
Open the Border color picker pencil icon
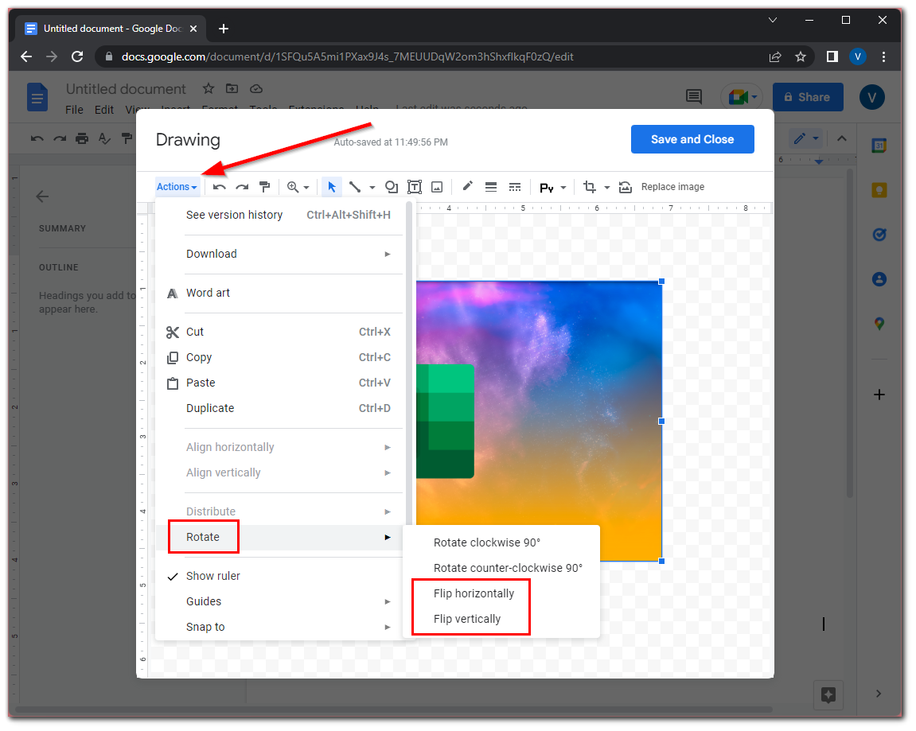pos(467,186)
